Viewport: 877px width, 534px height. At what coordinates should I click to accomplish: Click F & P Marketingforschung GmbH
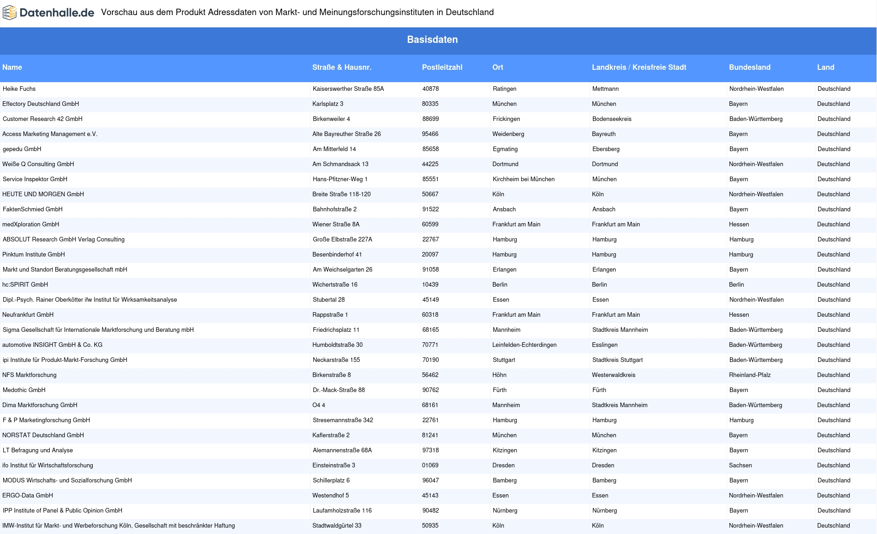click(x=46, y=420)
